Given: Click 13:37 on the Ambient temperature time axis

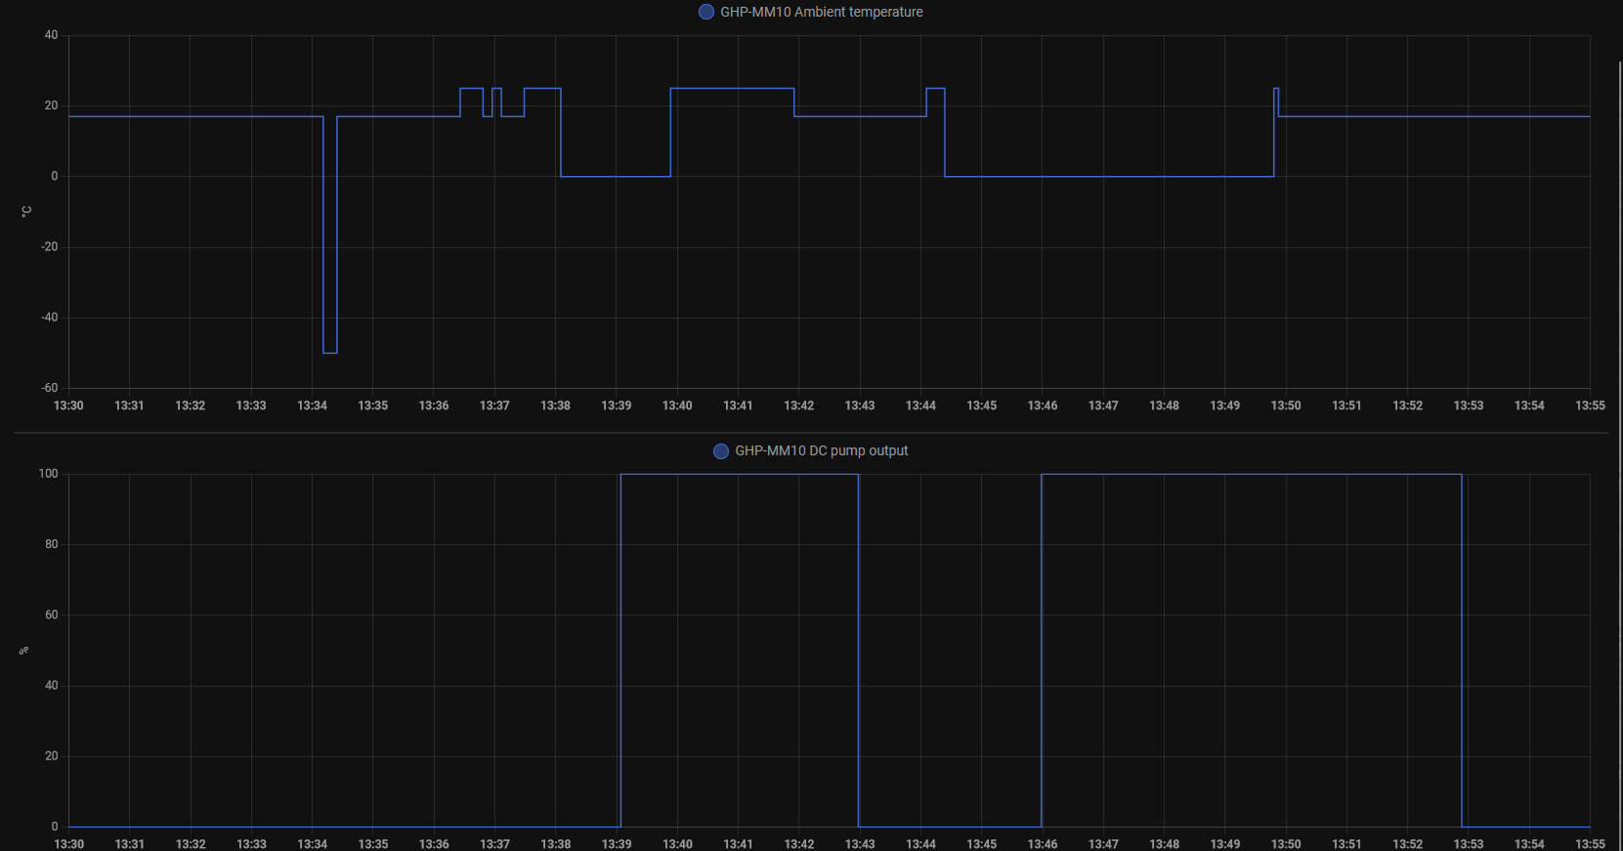Looking at the screenshot, I should 494,405.
